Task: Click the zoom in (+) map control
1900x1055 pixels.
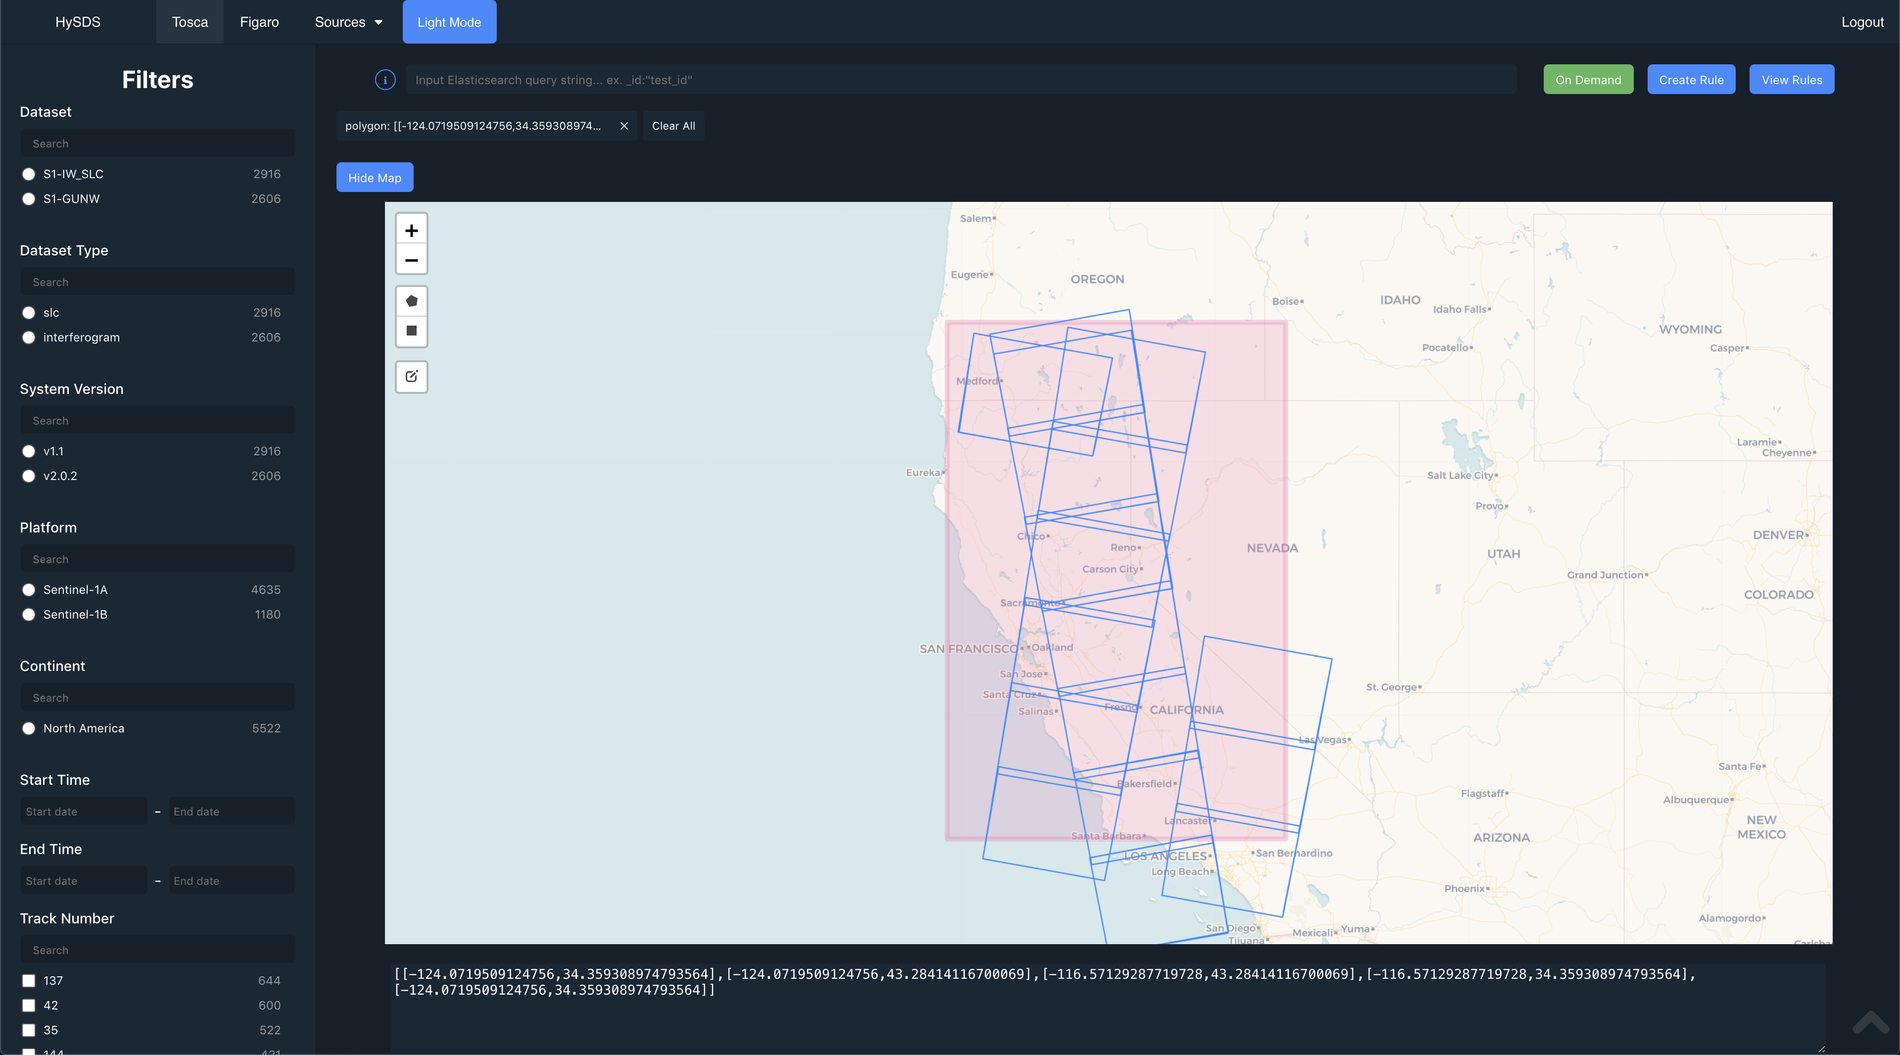Action: pyautogui.click(x=410, y=230)
